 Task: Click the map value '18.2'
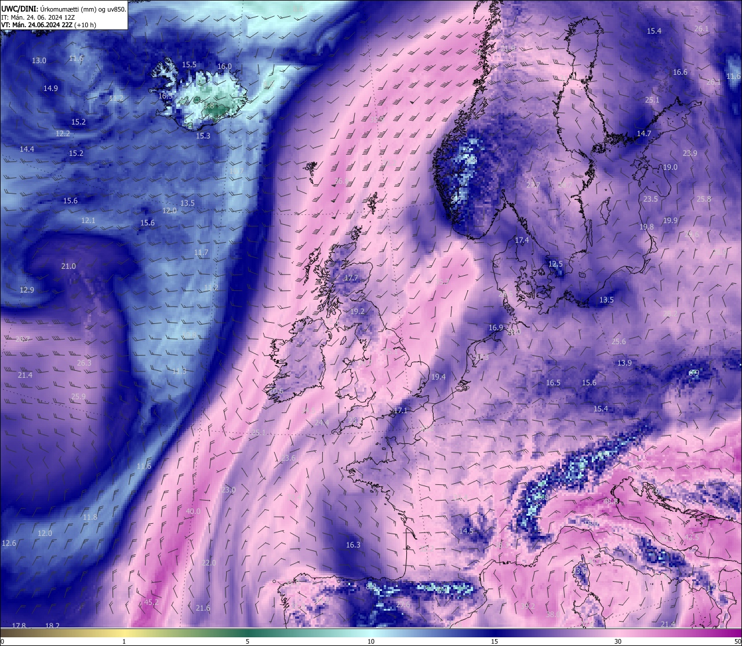tap(52, 625)
